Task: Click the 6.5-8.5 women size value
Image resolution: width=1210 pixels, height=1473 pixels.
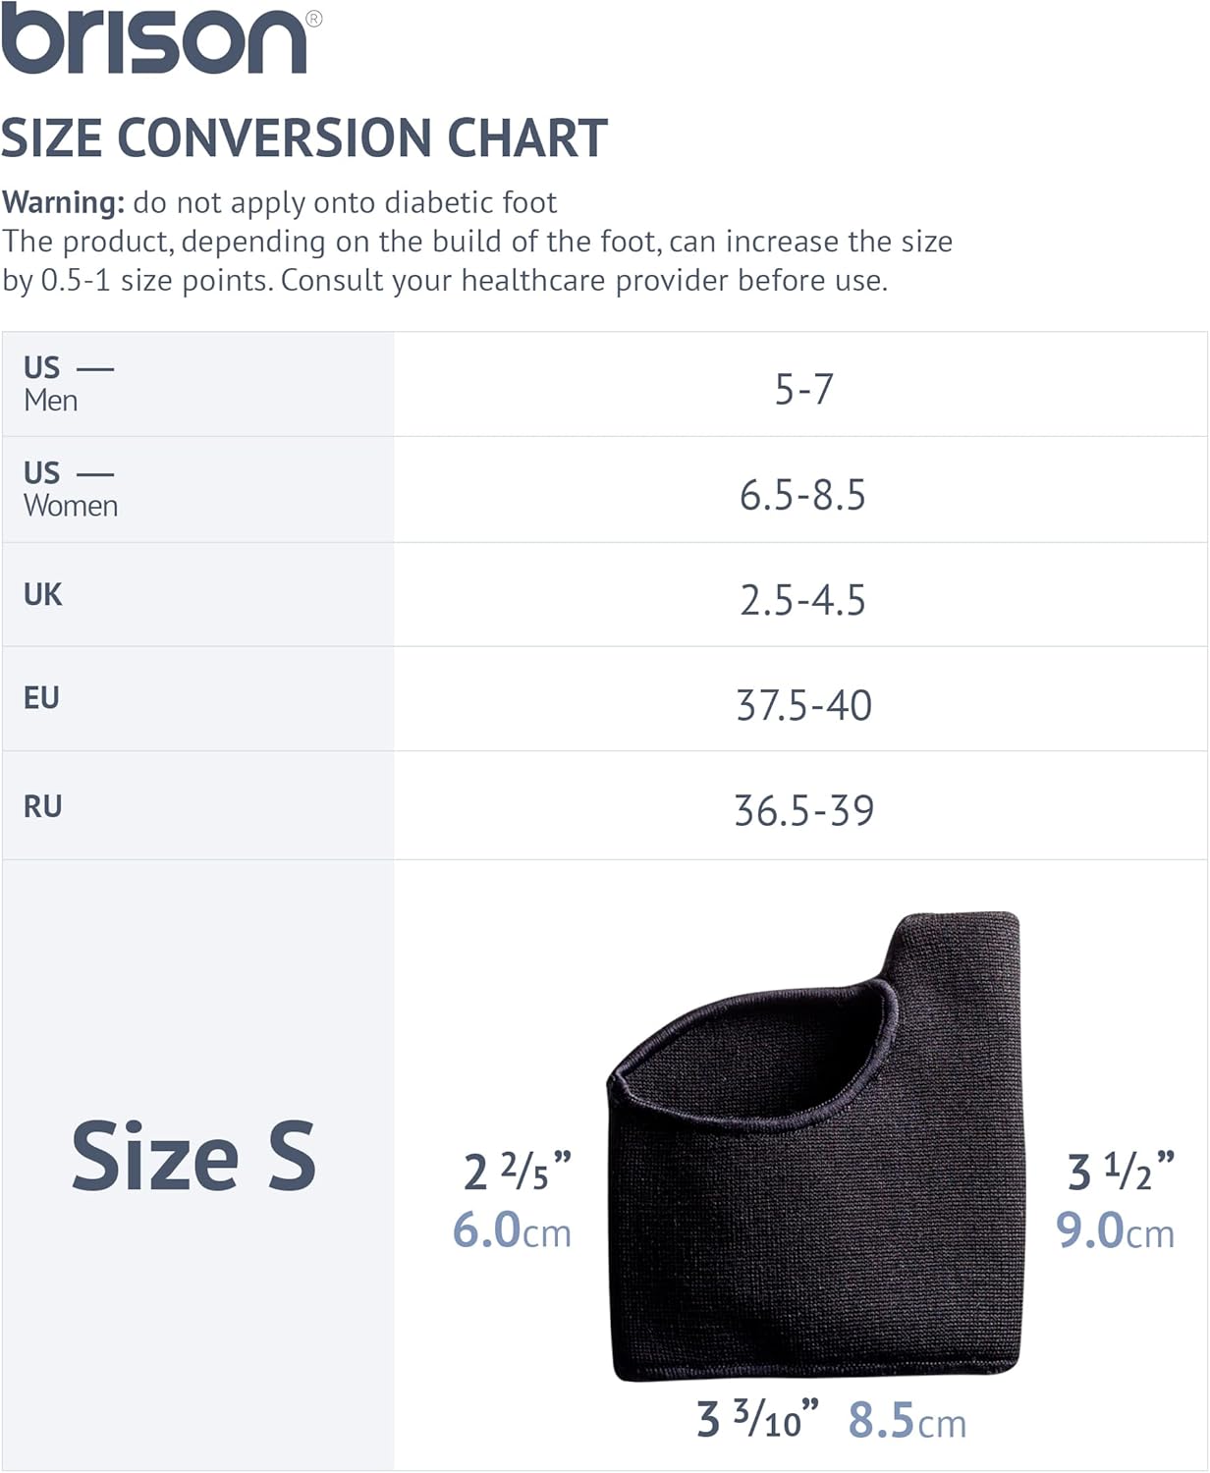Action: coord(802,495)
